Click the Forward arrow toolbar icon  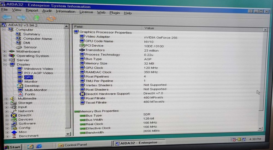click(x=21, y=17)
